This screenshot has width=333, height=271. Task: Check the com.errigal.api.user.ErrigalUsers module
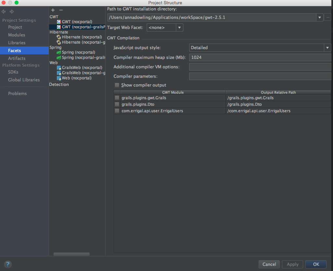coord(117,111)
